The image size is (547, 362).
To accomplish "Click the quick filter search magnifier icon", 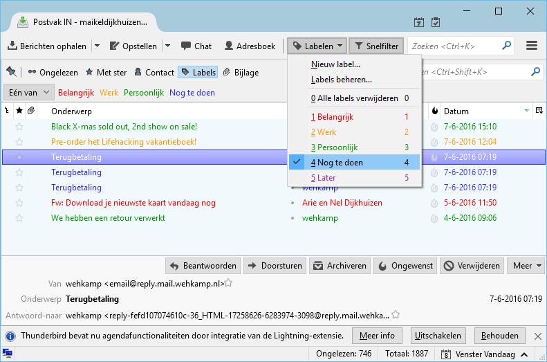I will pos(535,71).
